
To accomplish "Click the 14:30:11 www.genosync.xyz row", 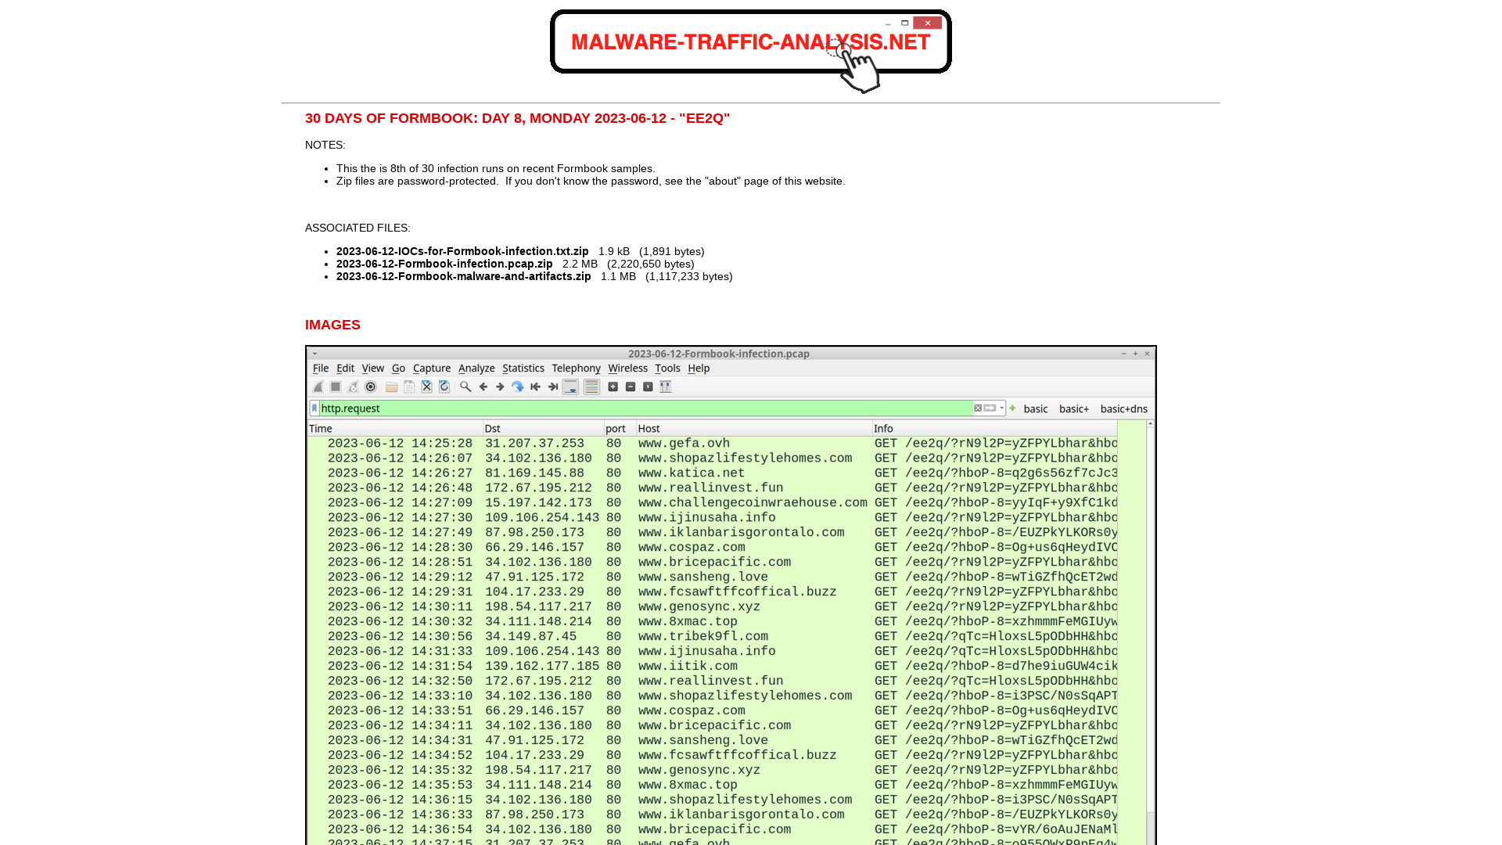I will click(713, 607).
